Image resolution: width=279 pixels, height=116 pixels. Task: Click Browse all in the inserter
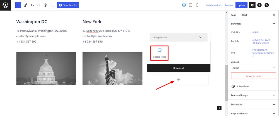click(179, 68)
